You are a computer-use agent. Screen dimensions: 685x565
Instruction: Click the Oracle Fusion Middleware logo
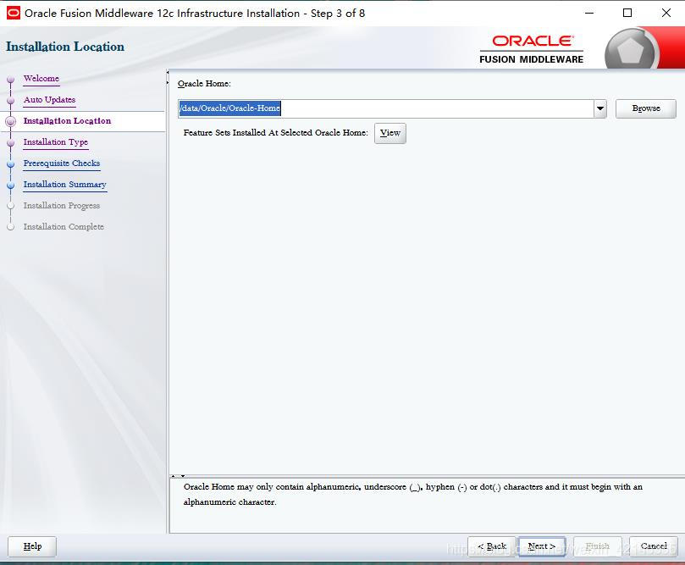point(532,49)
